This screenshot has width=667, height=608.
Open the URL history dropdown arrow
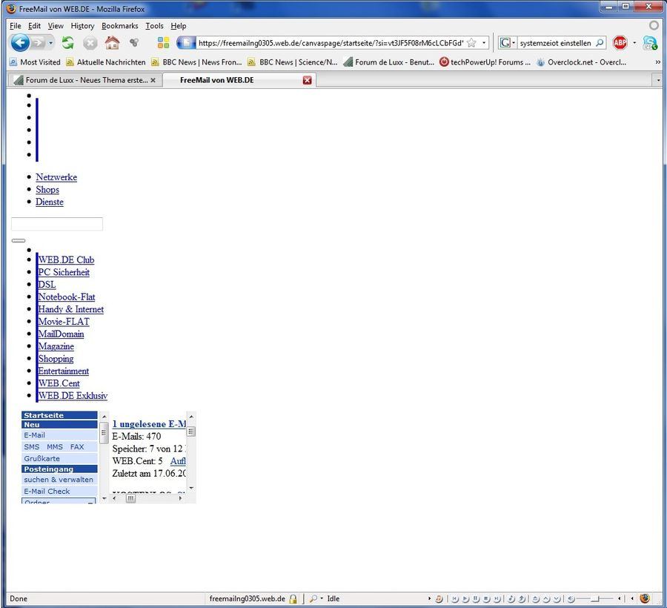[484, 42]
